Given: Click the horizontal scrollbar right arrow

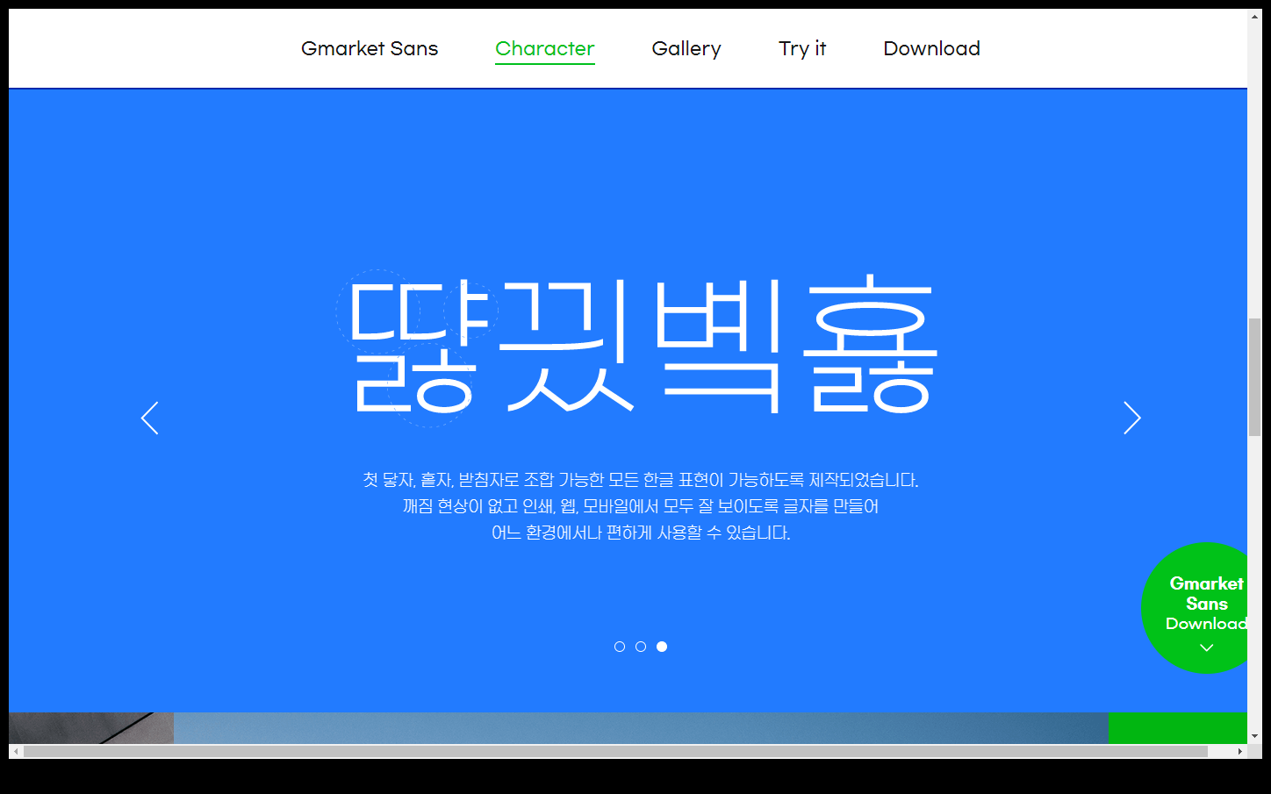Looking at the screenshot, I should coord(1240,751).
